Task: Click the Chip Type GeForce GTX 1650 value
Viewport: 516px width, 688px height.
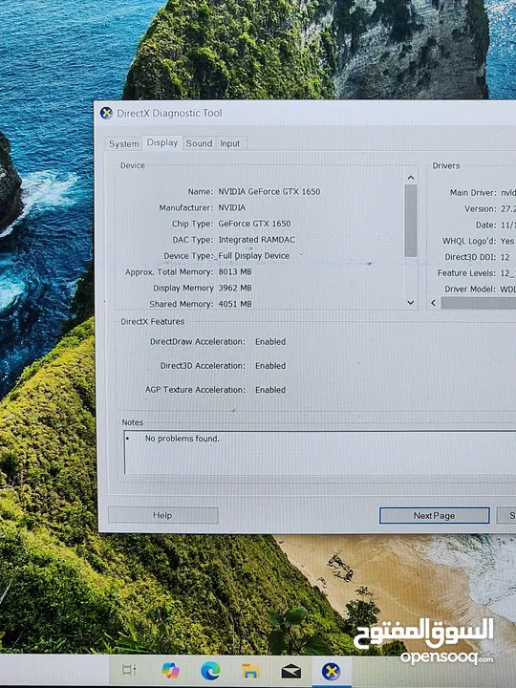Action: click(x=254, y=224)
